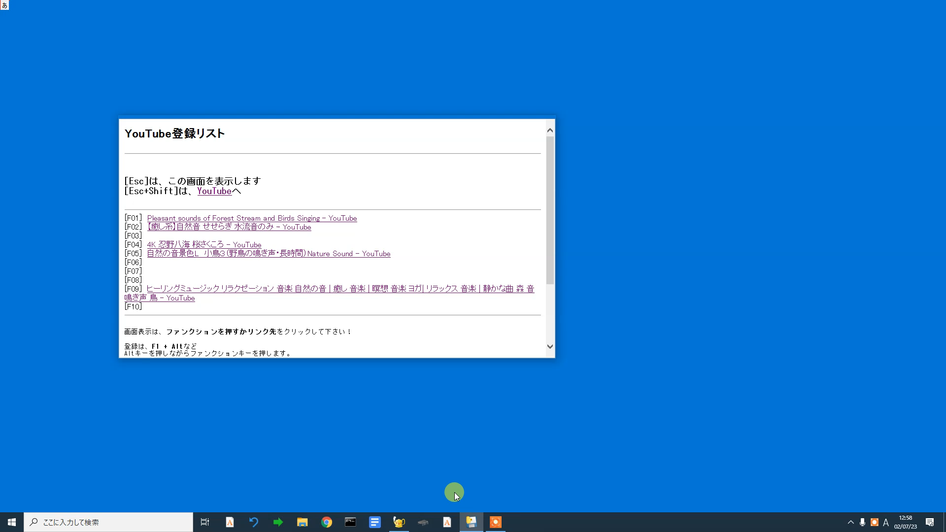The image size is (946, 532).
Task: Open the A document icon beside Task View
Action: 230,522
